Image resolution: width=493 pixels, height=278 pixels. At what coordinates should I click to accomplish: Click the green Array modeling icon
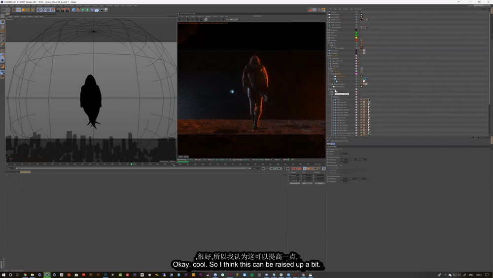coord(87,9)
